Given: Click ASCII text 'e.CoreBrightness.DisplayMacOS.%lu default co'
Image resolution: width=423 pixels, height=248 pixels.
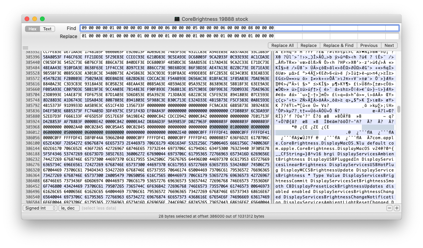Looking at the screenshot, I should [334, 143].
